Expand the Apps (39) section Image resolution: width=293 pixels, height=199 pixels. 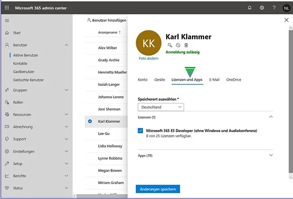coord(271,155)
